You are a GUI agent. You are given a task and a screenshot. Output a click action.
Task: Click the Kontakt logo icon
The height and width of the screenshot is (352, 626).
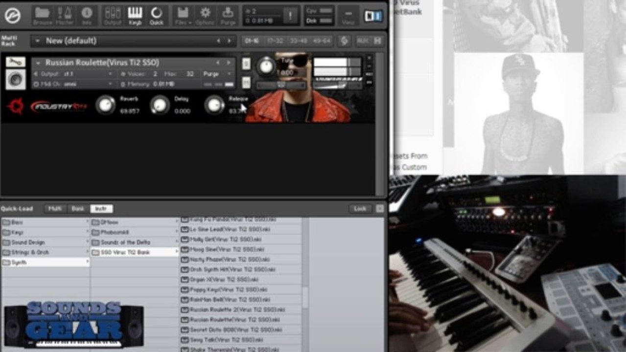(x=12, y=15)
